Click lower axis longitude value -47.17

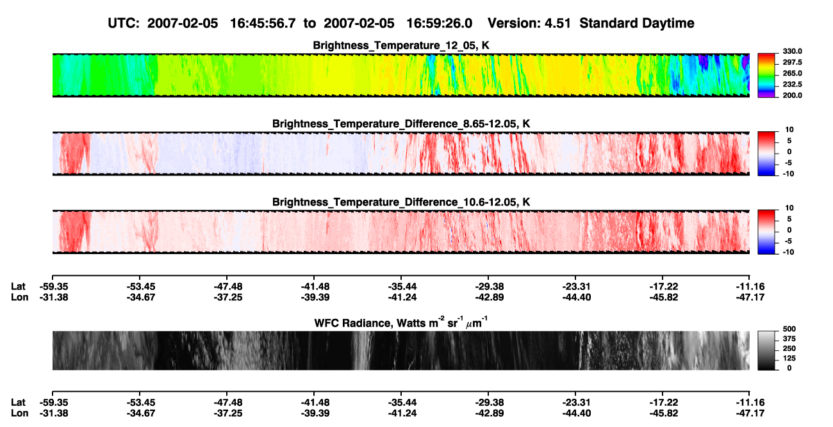click(750, 414)
